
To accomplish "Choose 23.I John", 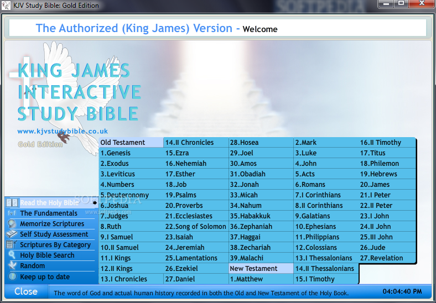I will point(387,216).
